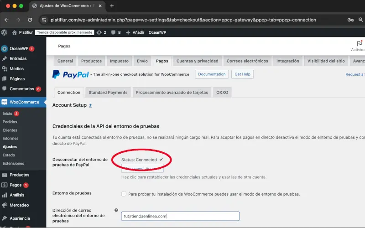Image resolution: width=365 pixels, height=228 pixels.
Task: Open the Standard Payments tab
Action: tap(108, 93)
